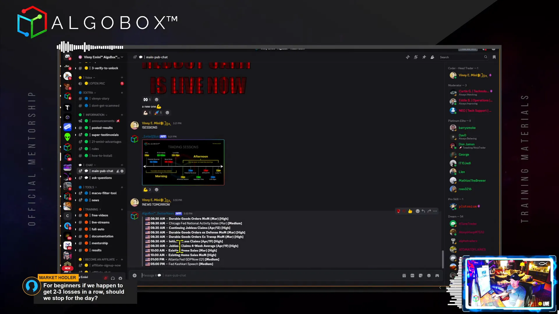Open Discord direct messages home icon
This screenshot has width=559, height=314.
tap(68, 57)
